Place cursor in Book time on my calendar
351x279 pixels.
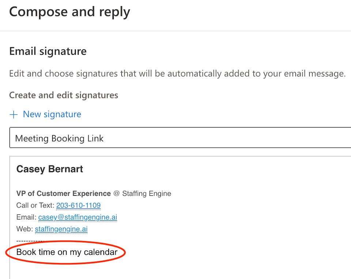pos(67,252)
